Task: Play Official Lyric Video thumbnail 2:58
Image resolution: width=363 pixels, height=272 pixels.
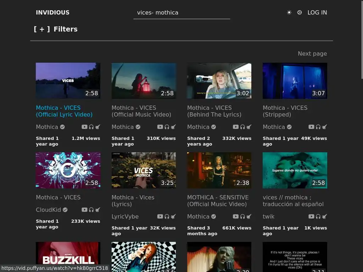Action: pos(68,81)
